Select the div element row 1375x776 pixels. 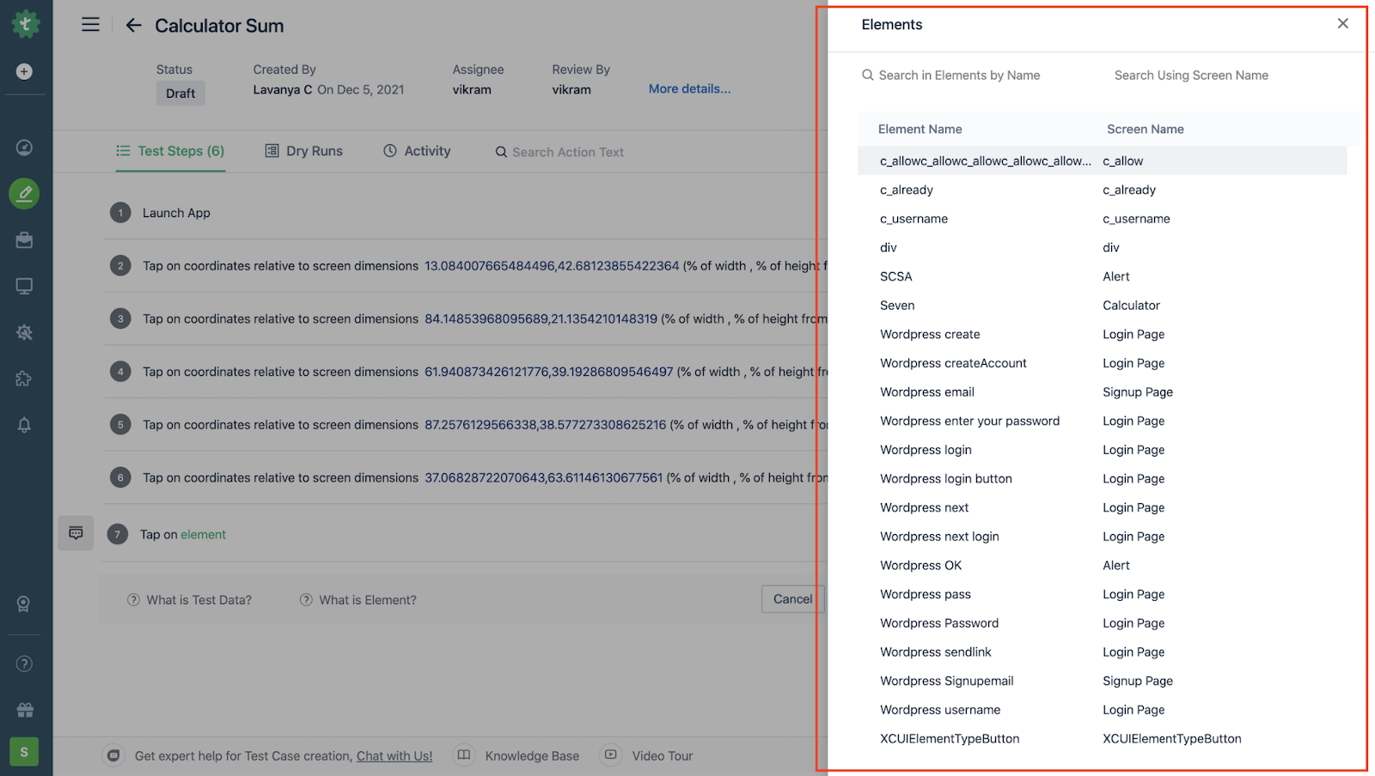(1102, 247)
